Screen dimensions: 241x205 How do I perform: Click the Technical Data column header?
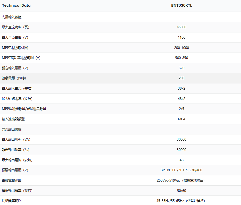[x=16, y=5]
